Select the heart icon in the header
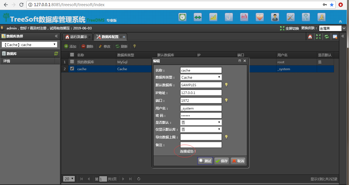 pyautogui.click(x=259, y=17)
